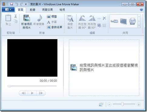This screenshot has width=147, height=112.
Task: Click the scissors cut icon
Action: pos(15,16)
